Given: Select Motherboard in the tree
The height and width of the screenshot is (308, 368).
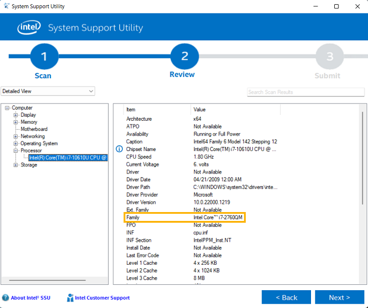Looking at the screenshot, I should point(34,129).
